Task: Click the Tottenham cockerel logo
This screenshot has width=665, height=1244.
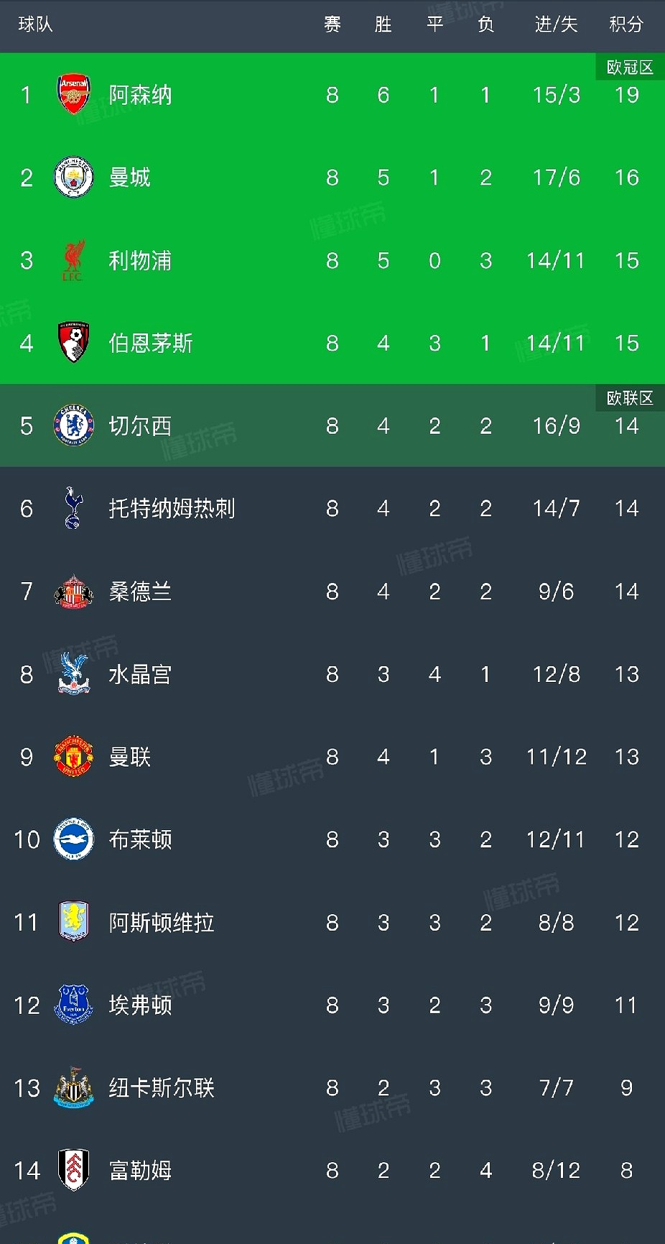Action: coord(73,508)
